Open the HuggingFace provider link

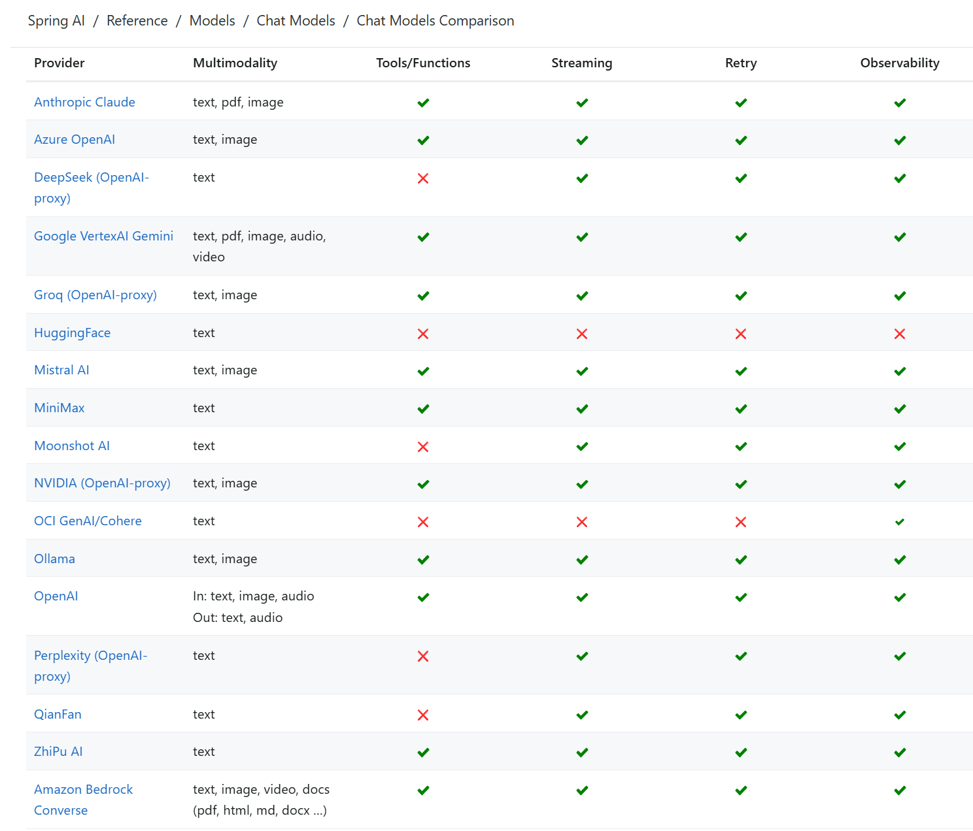pyautogui.click(x=72, y=333)
